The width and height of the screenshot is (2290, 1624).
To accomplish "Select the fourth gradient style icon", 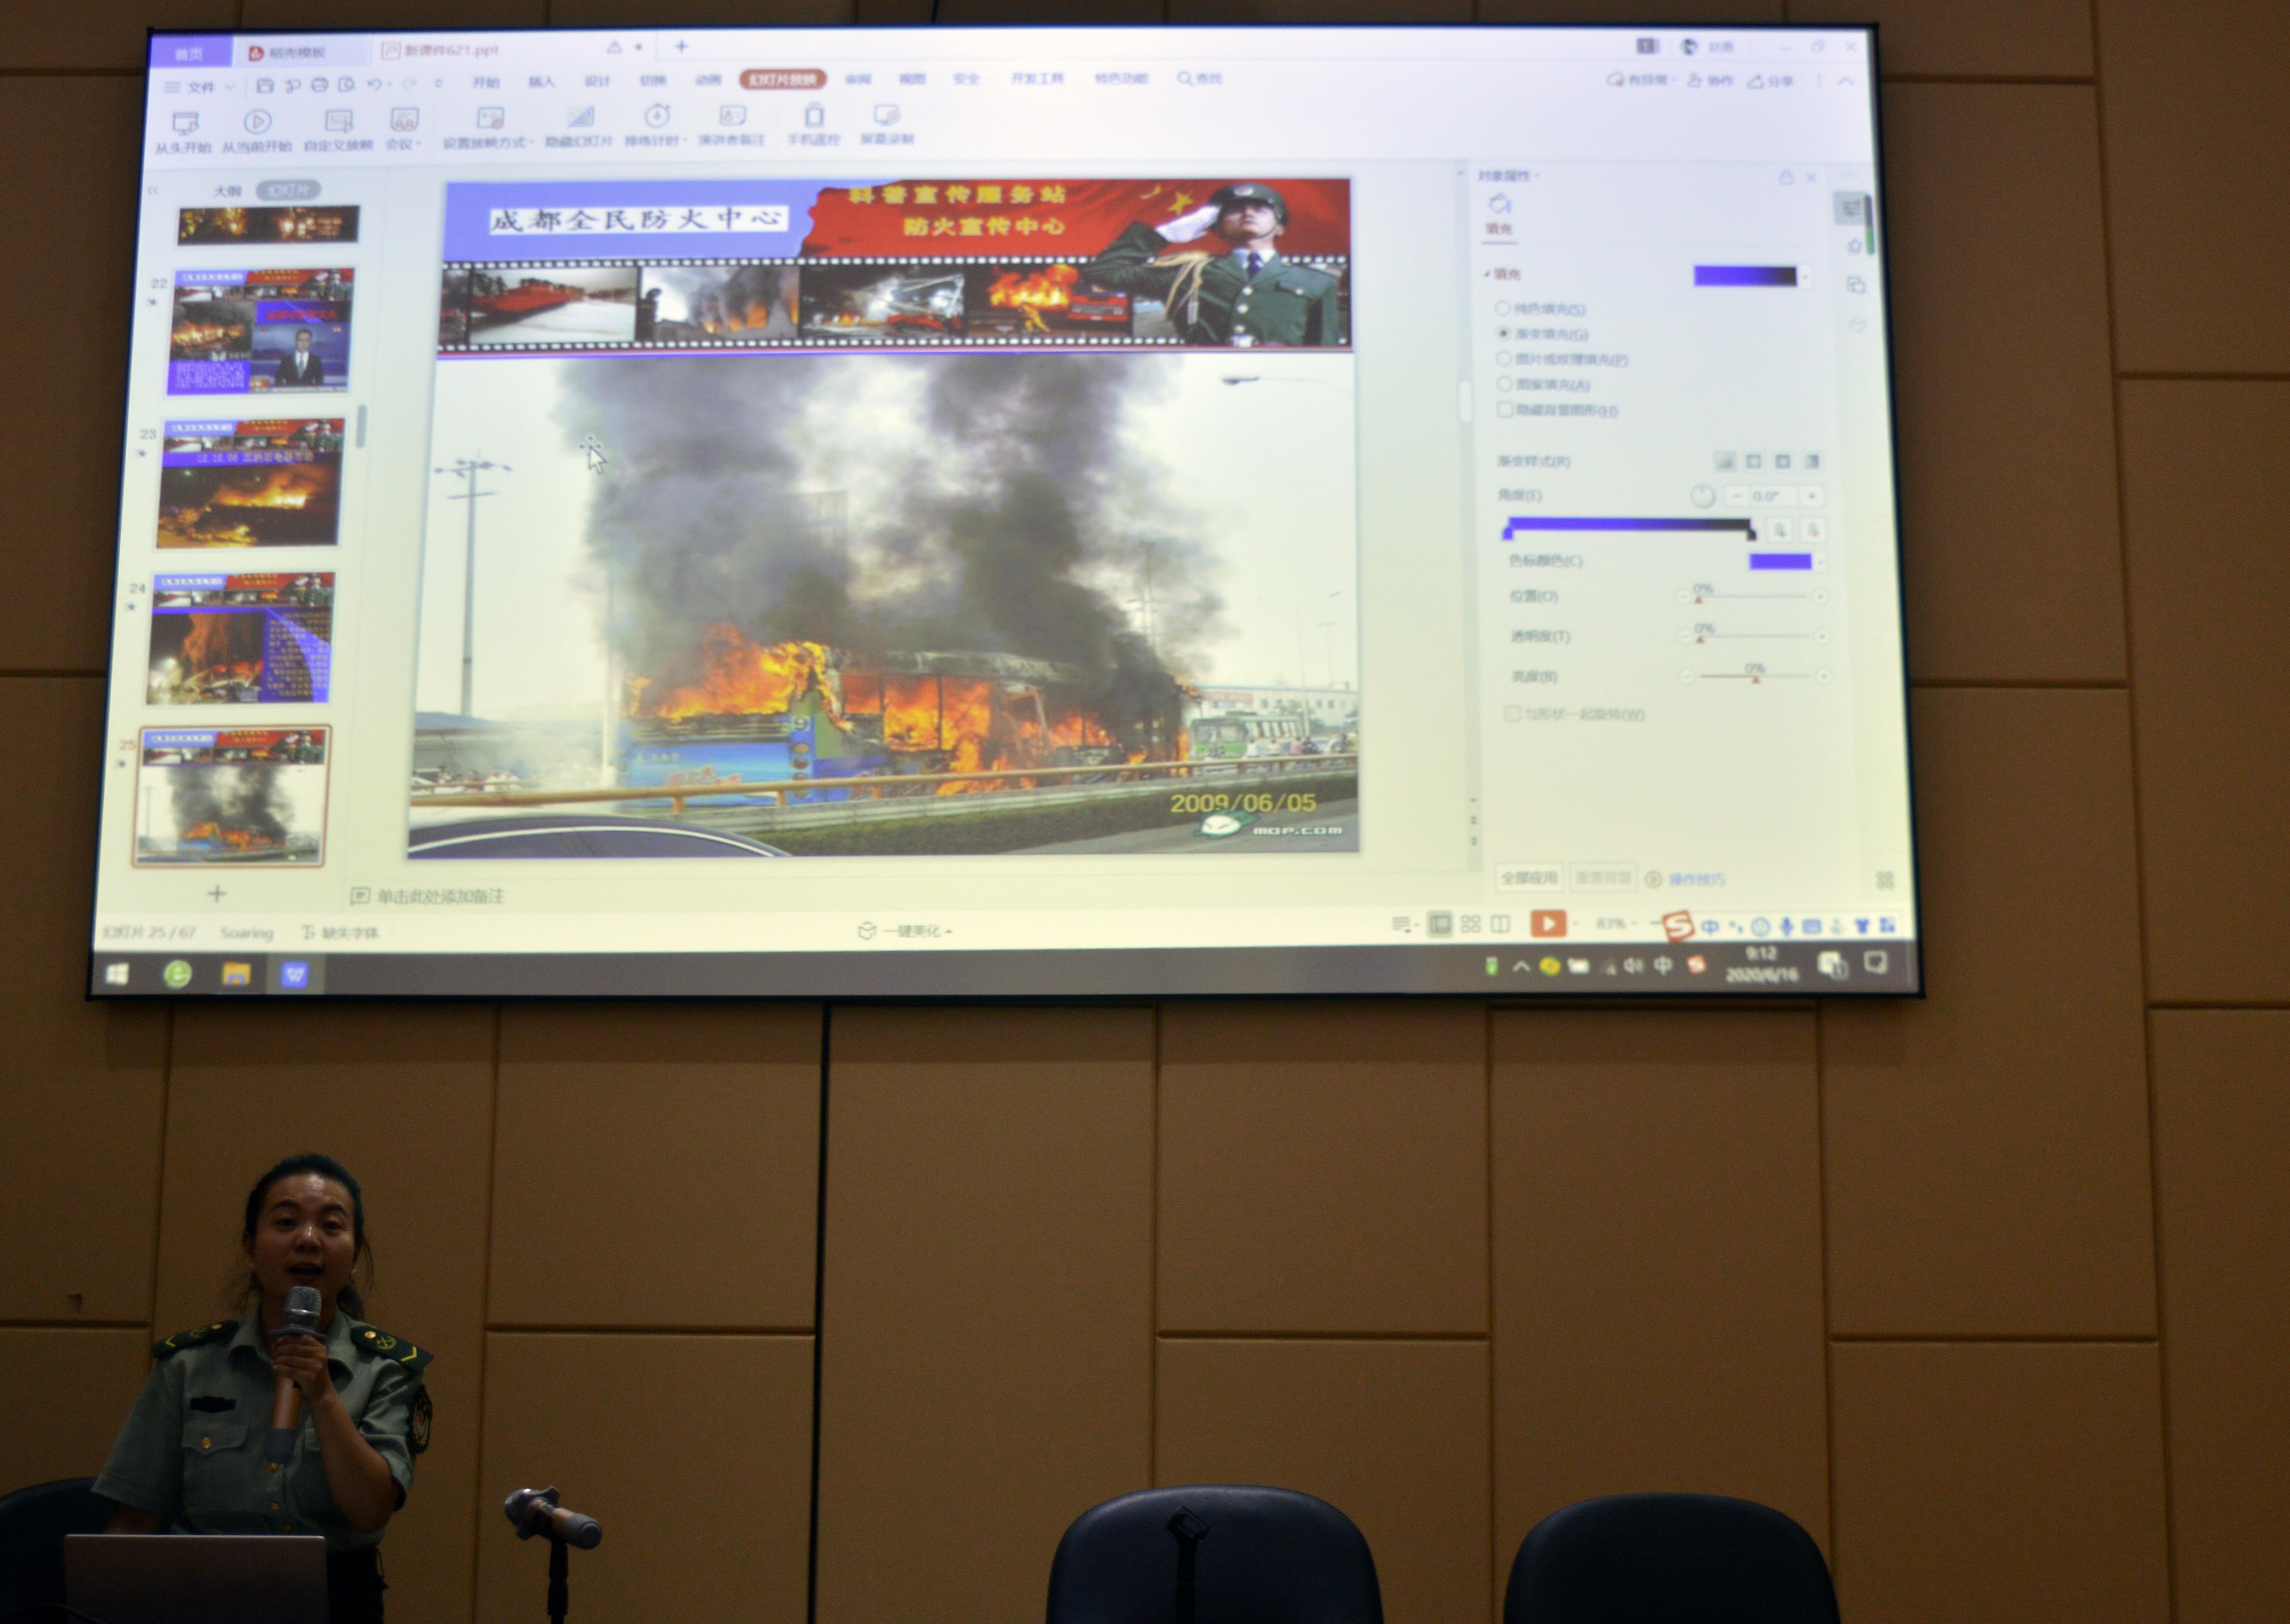I will pyautogui.click(x=1812, y=461).
